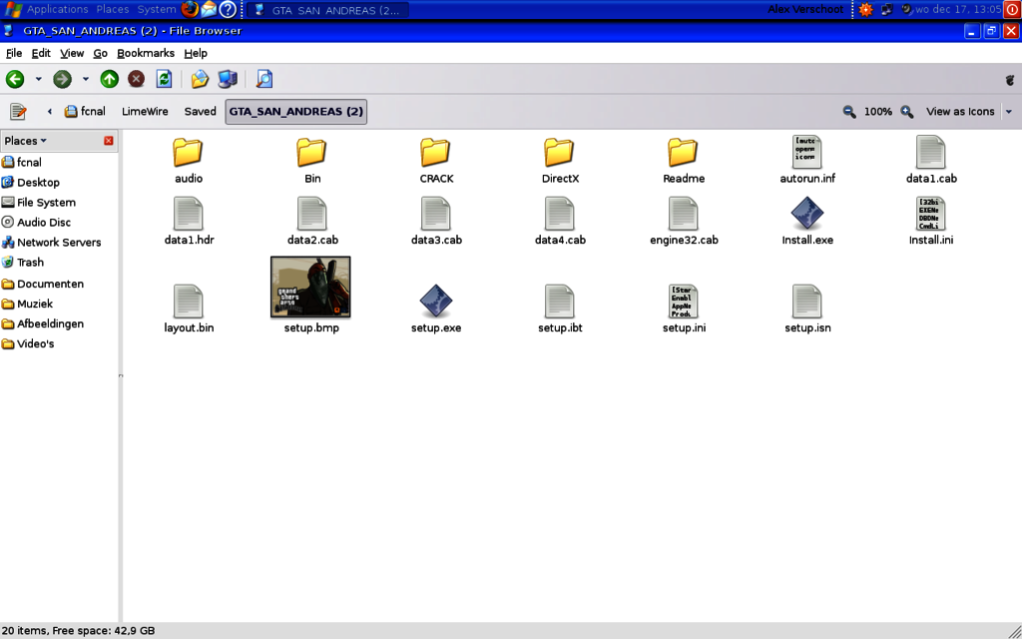1022x639 pixels.
Task: Open the Places dropdown in the sidebar
Action: pyautogui.click(x=24, y=140)
